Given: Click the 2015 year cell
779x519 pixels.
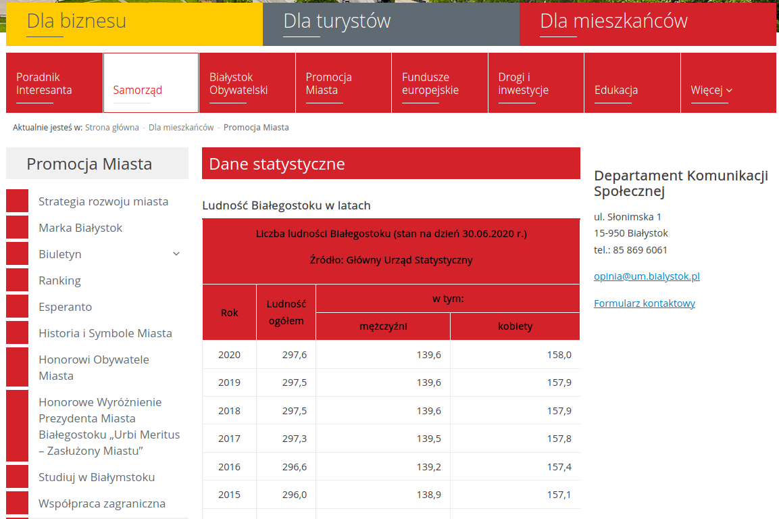Looking at the screenshot, I should [x=229, y=495].
